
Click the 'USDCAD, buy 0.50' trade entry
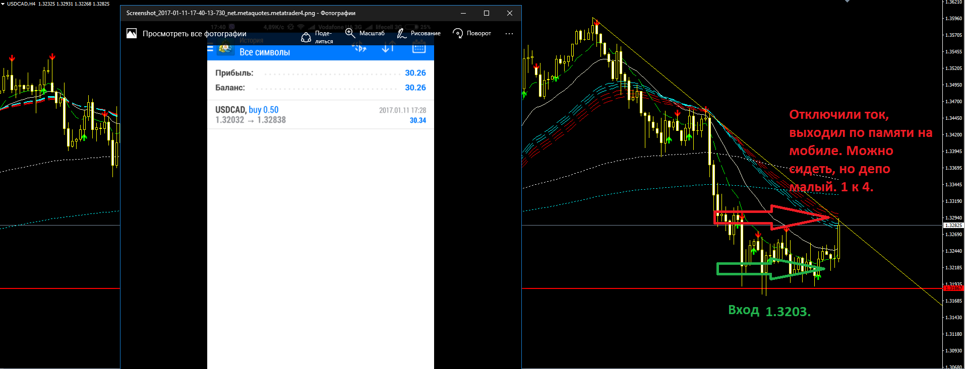tap(247, 110)
